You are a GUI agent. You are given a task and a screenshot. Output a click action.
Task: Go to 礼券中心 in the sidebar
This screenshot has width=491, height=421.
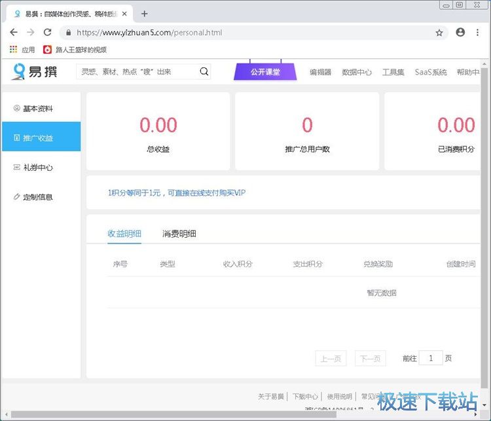point(37,168)
